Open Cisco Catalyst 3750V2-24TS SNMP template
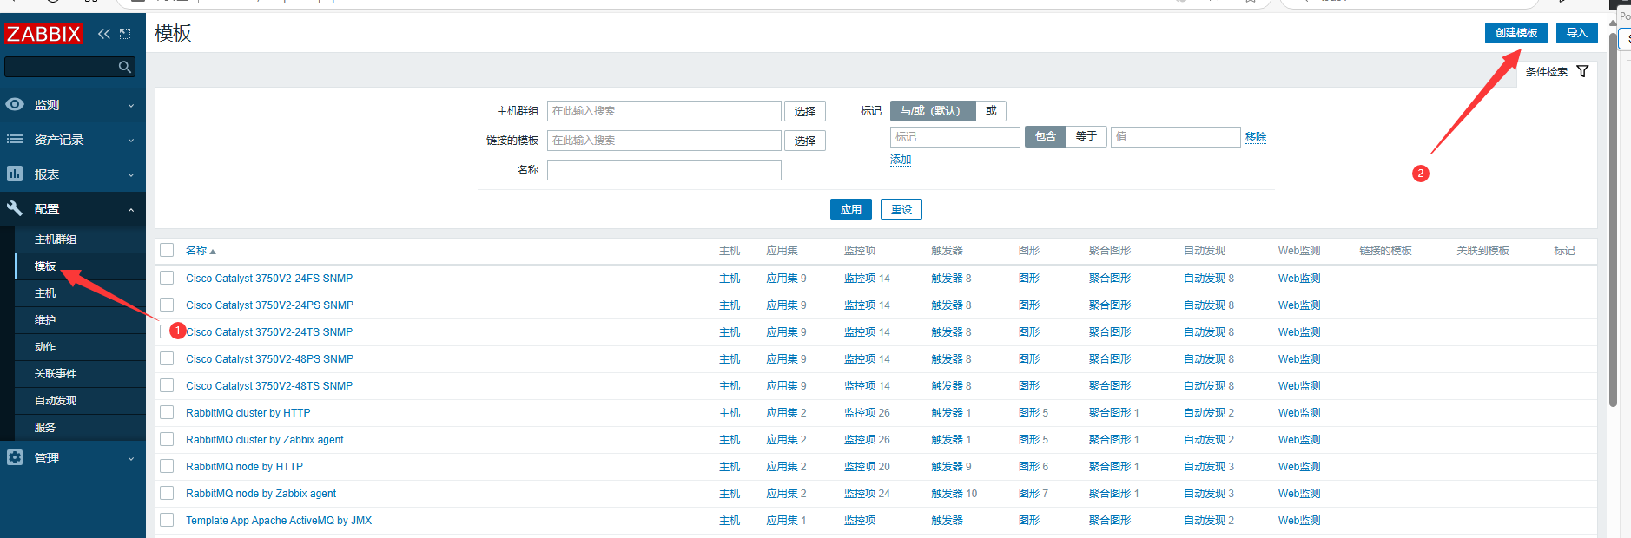The height and width of the screenshot is (538, 1631). point(270,332)
